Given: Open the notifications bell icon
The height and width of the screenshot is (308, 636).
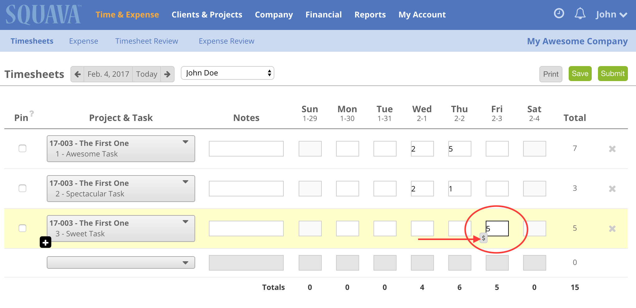Looking at the screenshot, I should 580,14.
